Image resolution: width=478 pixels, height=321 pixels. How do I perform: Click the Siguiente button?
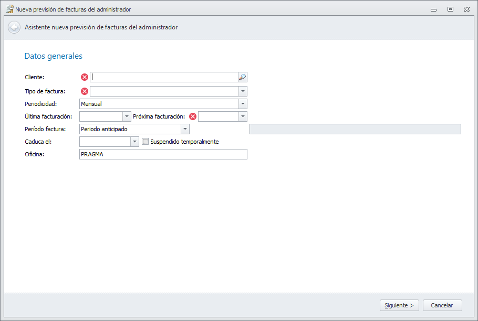399,305
